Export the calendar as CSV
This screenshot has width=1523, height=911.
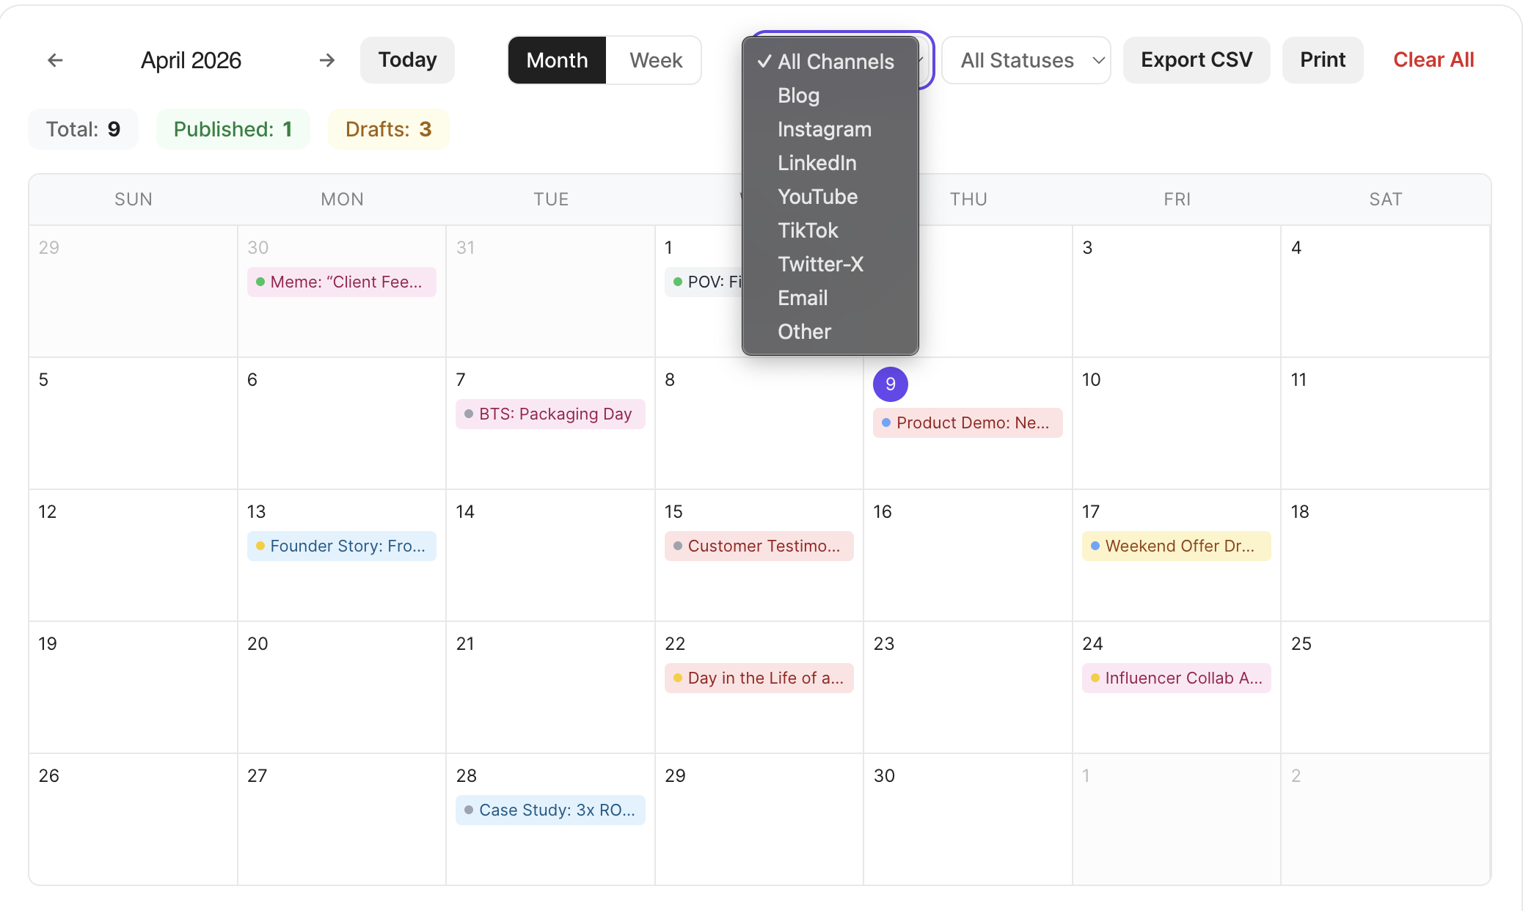tap(1196, 60)
